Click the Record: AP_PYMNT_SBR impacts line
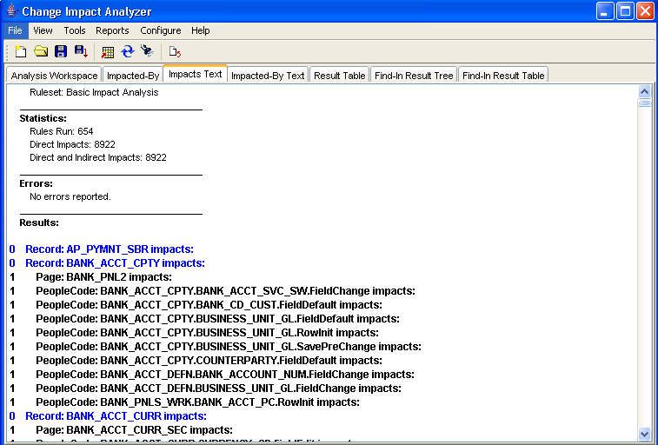 pos(109,249)
